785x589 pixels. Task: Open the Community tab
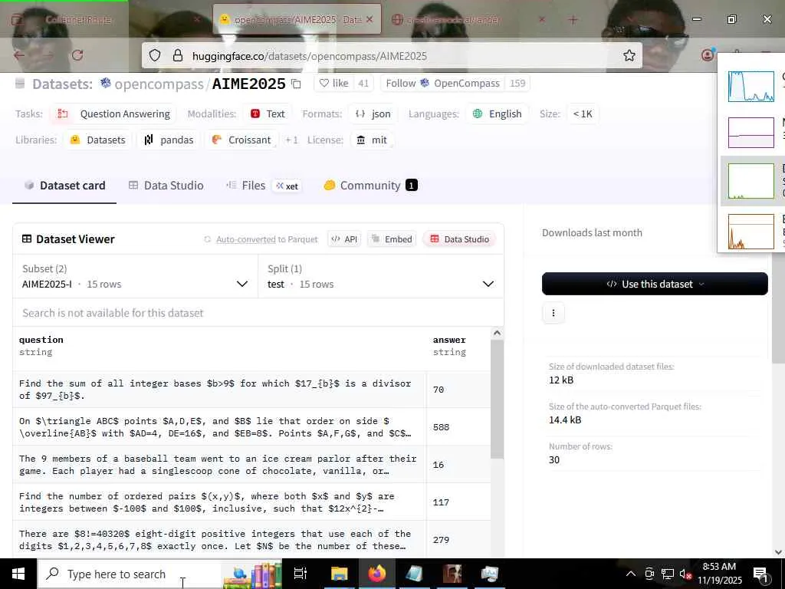tap(370, 186)
